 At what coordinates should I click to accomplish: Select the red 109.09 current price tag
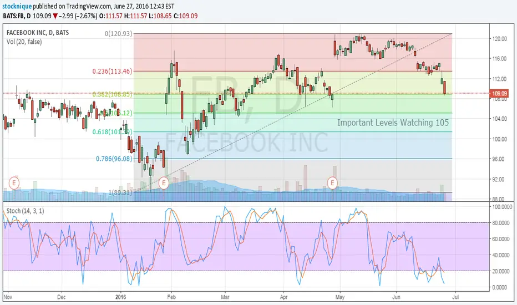pos(499,94)
